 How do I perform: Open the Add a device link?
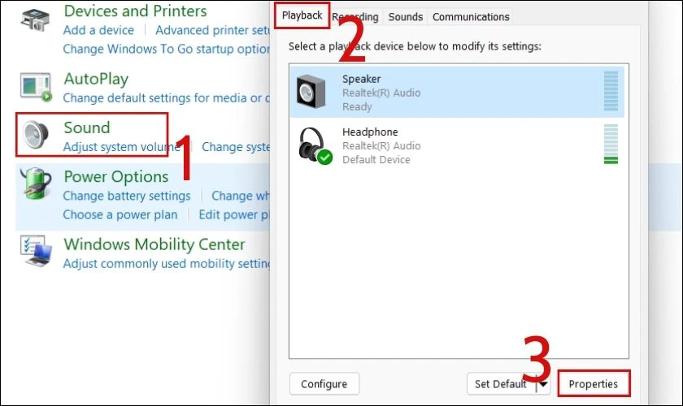tap(98, 30)
